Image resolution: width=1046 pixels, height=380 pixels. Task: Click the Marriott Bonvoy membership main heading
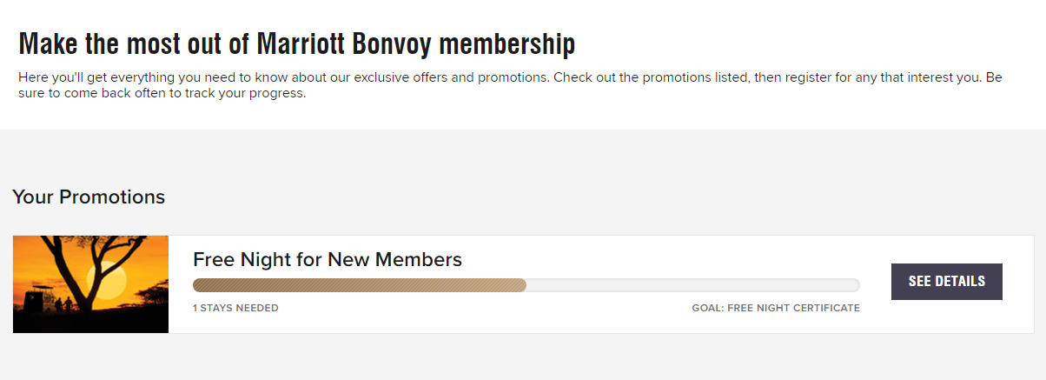coord(296,43)
